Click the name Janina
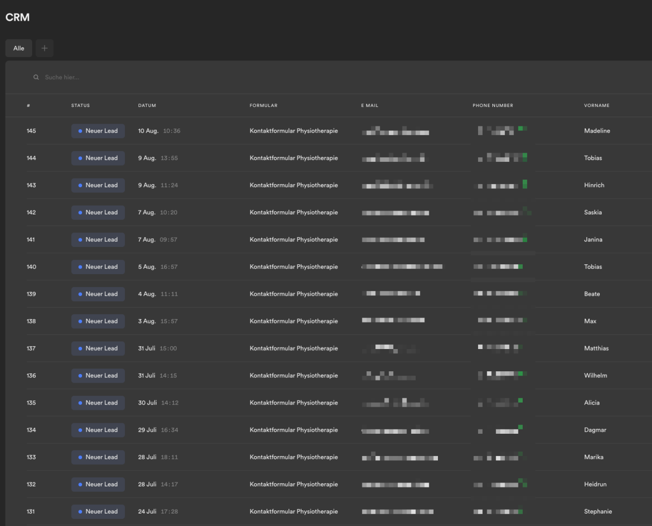The width and height of the screenshot is (652, 526). 593,239
